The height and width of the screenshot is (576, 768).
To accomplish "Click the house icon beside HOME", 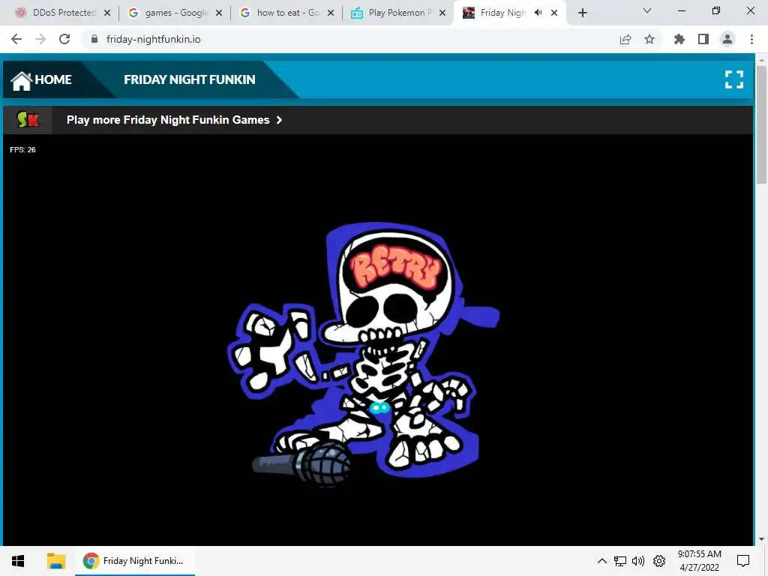I will click(22, 80).
